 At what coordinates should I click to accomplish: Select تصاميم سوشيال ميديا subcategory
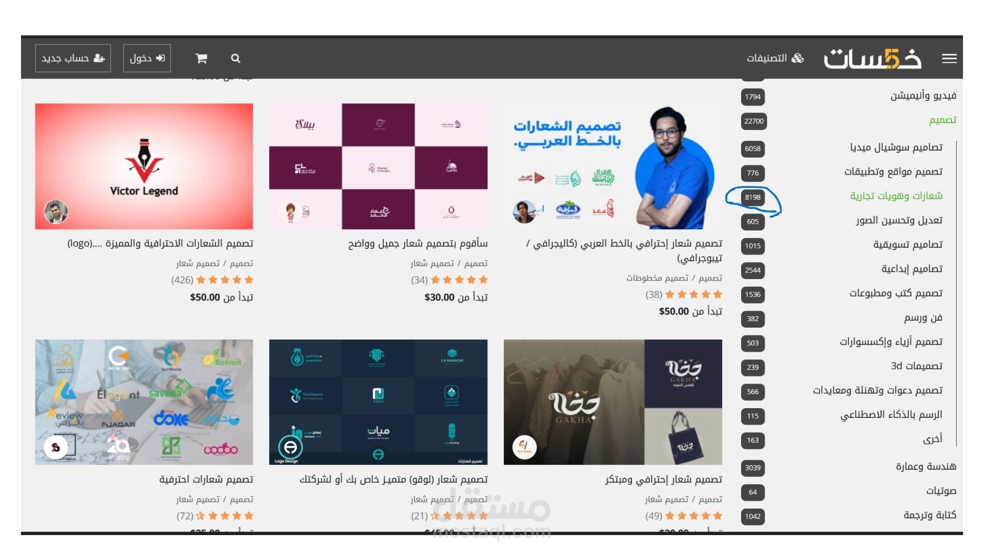tap(896, 147)
